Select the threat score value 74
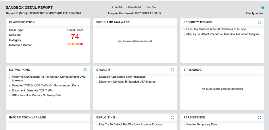Screen dimensions: 269x130 tap(75, 37)
